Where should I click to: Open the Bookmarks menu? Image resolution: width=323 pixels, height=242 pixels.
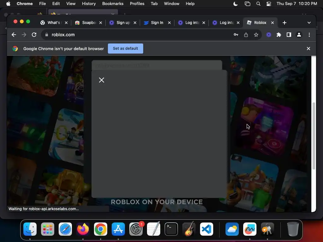(113, 4)
